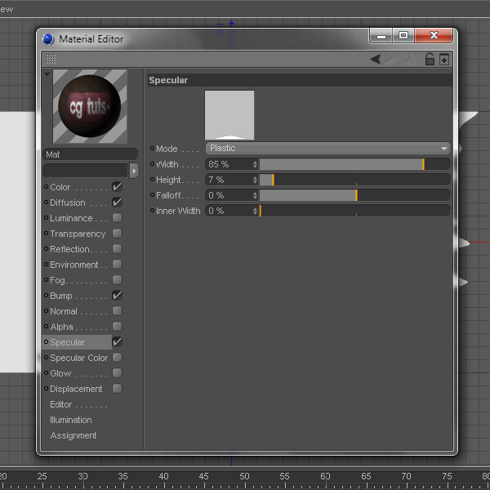This screenshot has width=490, height=490.
Task: Select the Diffusion channel in list
Action: pyautogui.click(x=68, y=203)
